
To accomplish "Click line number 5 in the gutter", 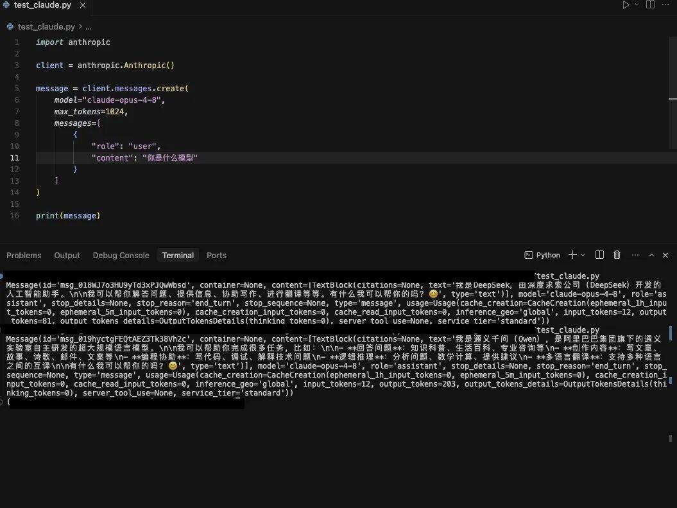I will (x=17, y=88).
